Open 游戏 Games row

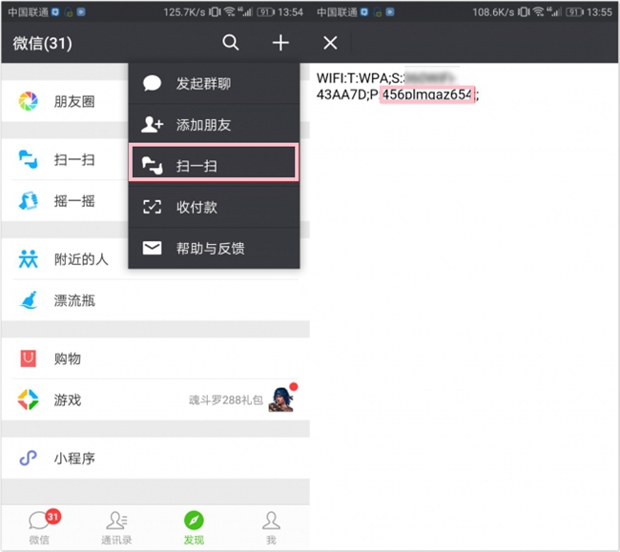coord(155,399)
